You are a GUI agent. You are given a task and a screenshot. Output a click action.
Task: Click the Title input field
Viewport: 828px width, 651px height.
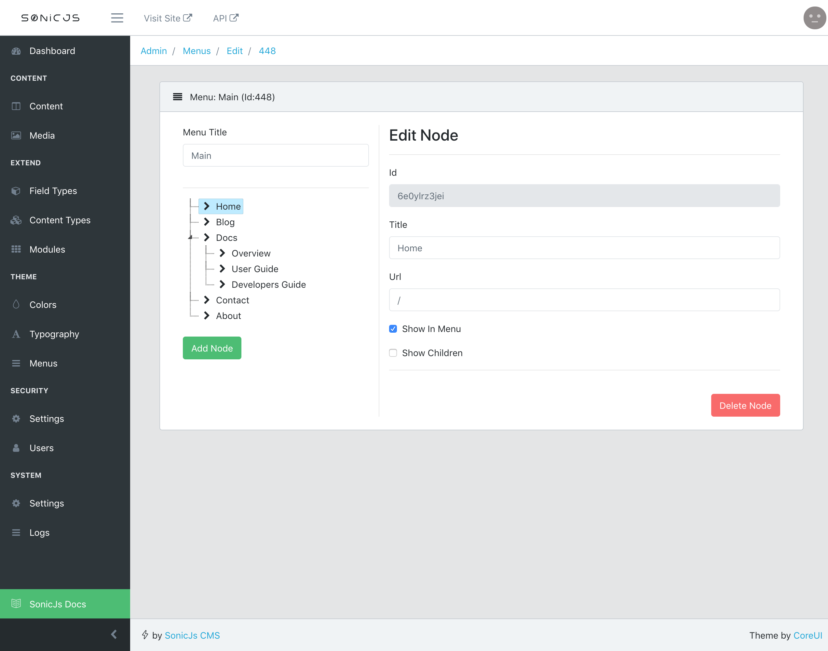click(x=584, y=247)
